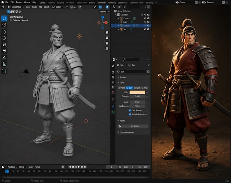Image resolution: width=231 pixels, height=183 pixels.
Task: Toggle camera view icon in viewport
Action: coord(107,43)
